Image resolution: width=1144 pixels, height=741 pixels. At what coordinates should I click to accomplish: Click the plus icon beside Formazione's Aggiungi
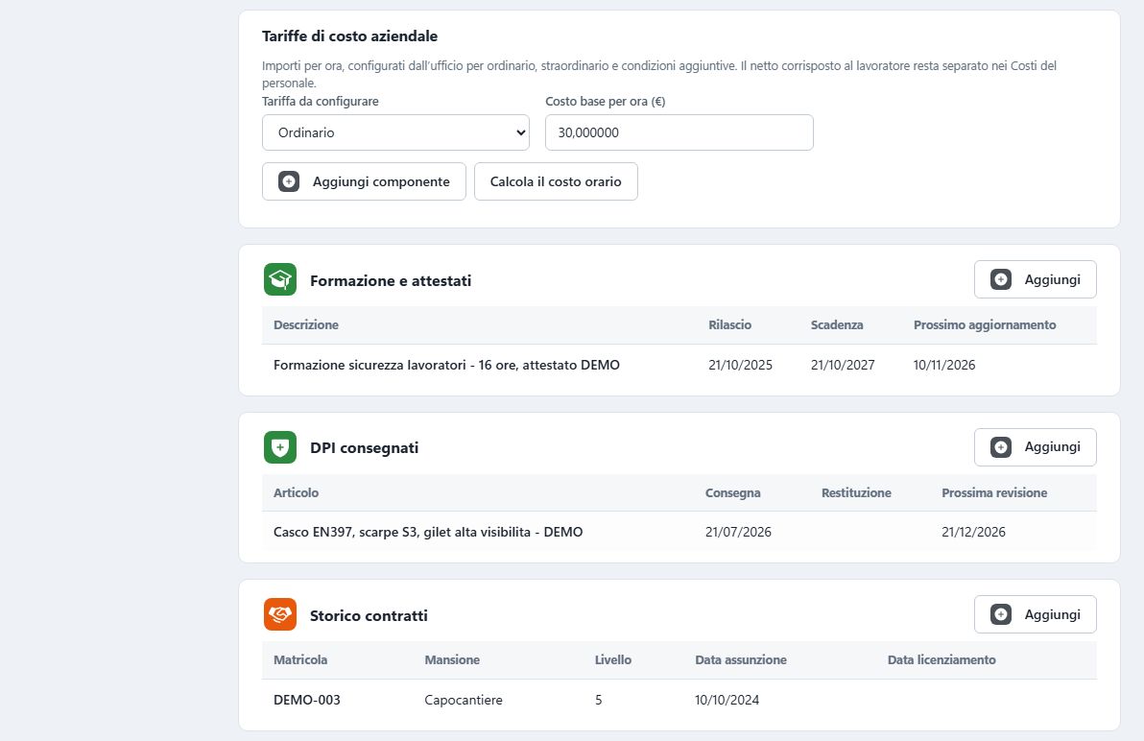pyautogui.click(x=1001, y=279)
